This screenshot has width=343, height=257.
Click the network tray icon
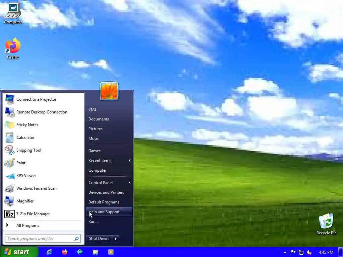coord(301,252)
